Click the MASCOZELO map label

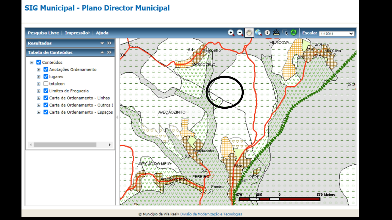204,65
